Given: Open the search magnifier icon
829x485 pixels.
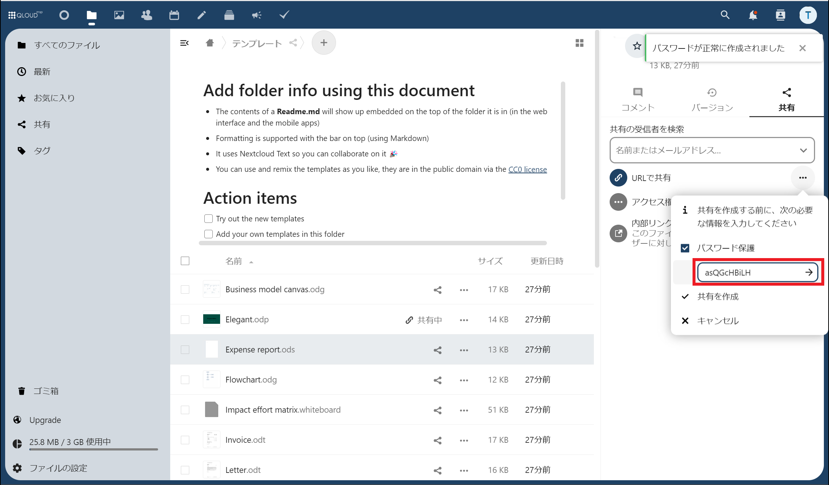Looking at the screenshot, I should [x=725, y=15].
